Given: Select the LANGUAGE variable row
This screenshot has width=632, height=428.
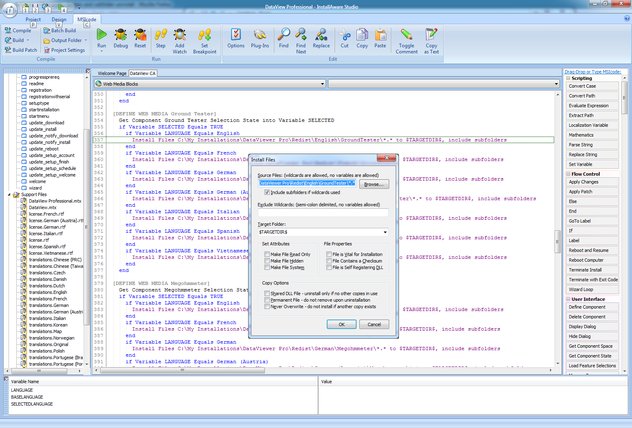Looking at the screenshot, I should click(22, 390).
